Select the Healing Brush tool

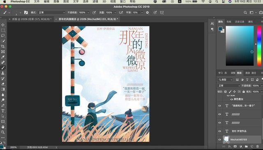(3, 63)
